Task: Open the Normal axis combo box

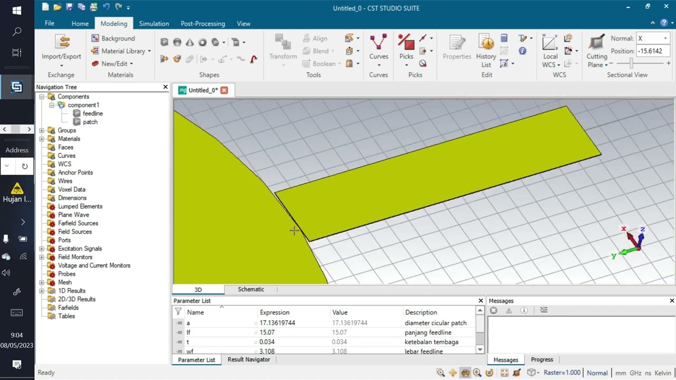Action: [652, 39]
